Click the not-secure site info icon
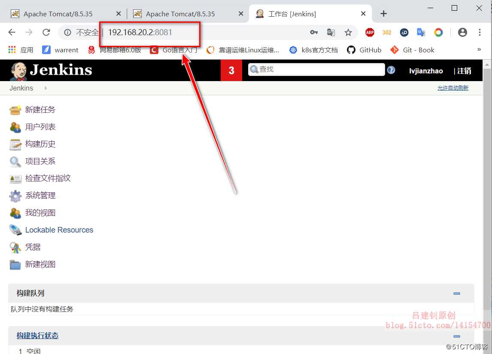Image resolution: width=492 pixels, height=354 pixels. tap(67, 32)
